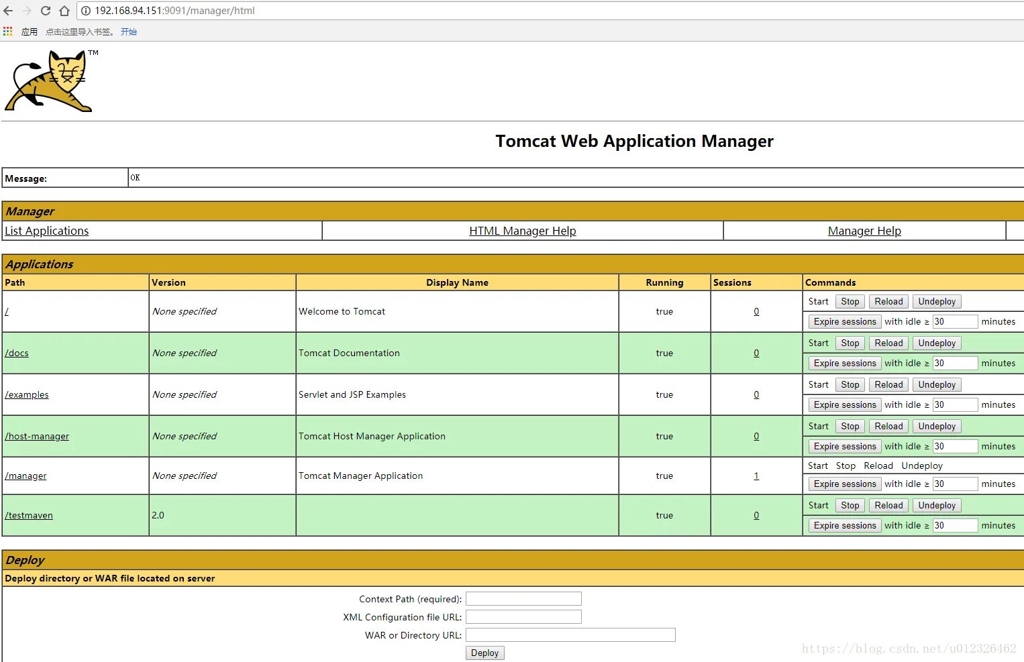
Task: Click the OK message text
Action: point(135,178)
